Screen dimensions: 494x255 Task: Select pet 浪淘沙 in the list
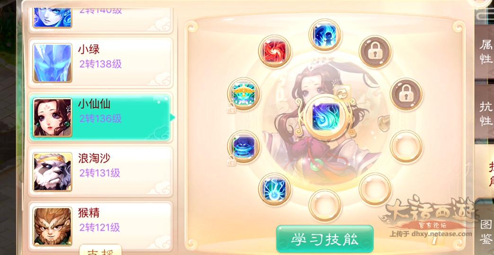coord(100,172)
